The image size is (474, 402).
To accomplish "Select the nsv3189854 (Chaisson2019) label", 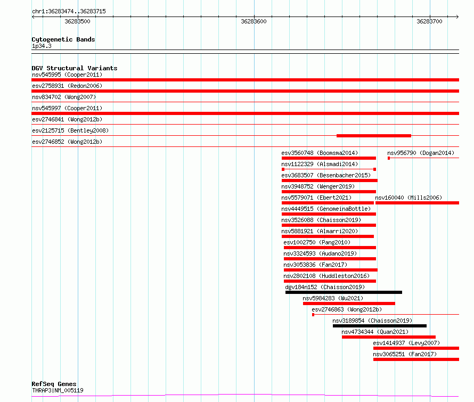I will (372, 321).
